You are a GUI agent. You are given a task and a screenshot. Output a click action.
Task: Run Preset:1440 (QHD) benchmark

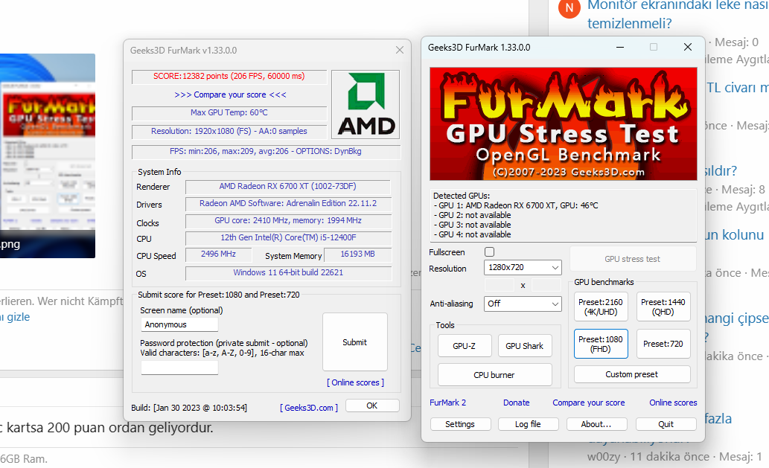point(663,307)
